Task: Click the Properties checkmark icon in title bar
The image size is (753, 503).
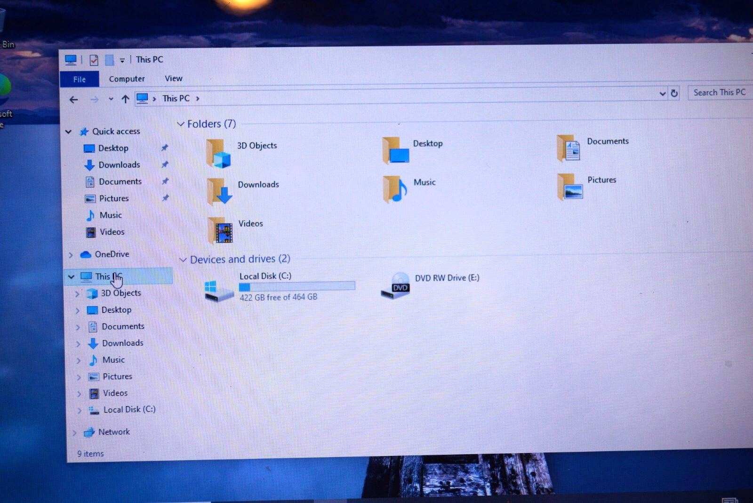Action: click(94, 60)
